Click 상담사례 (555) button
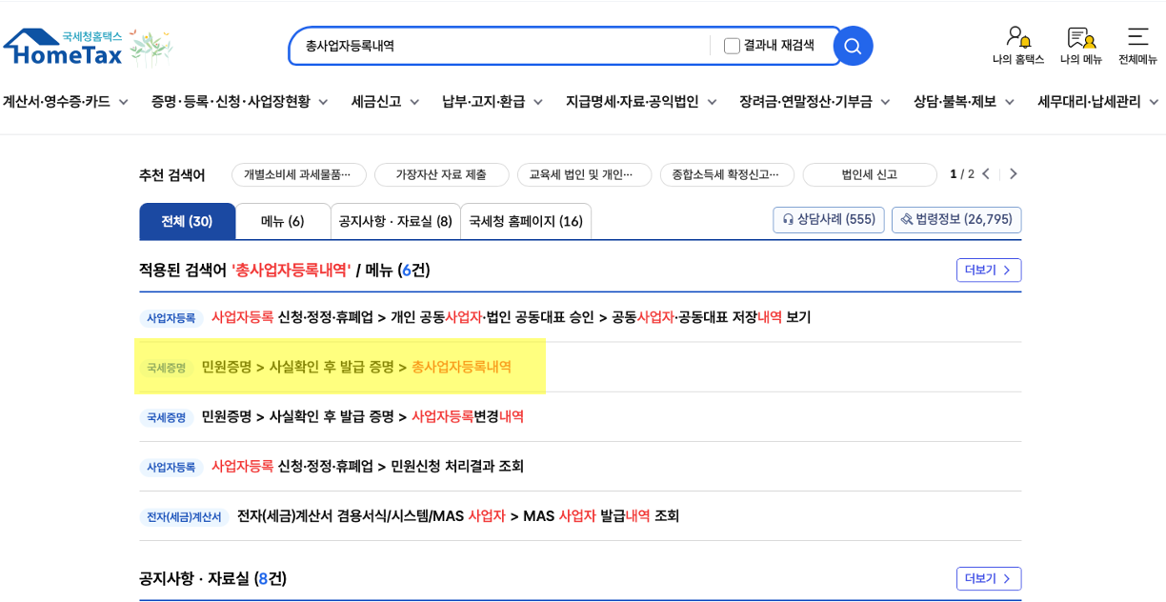 pyautogui.click(x=829, y=220)
